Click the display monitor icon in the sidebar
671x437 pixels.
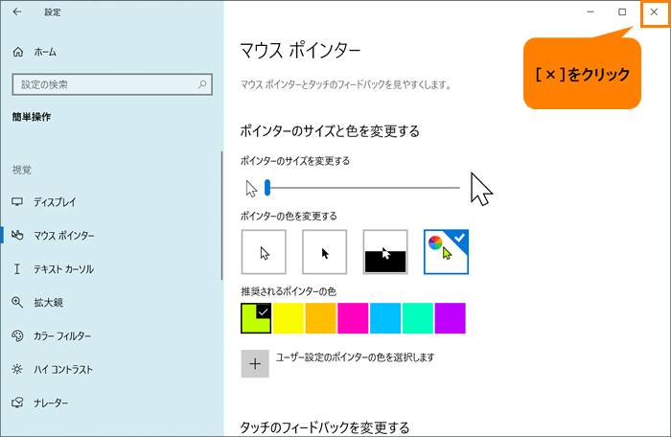pos(17,201)
